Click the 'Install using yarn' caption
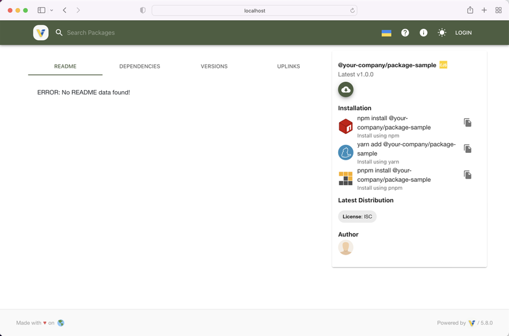509x336 pixels. [378, 162]
